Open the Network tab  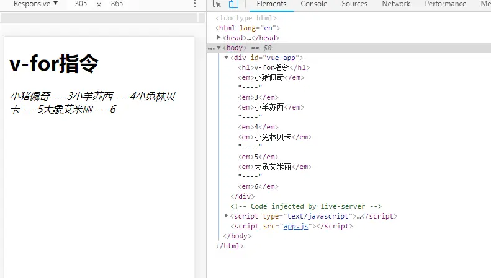pos(396,4)
